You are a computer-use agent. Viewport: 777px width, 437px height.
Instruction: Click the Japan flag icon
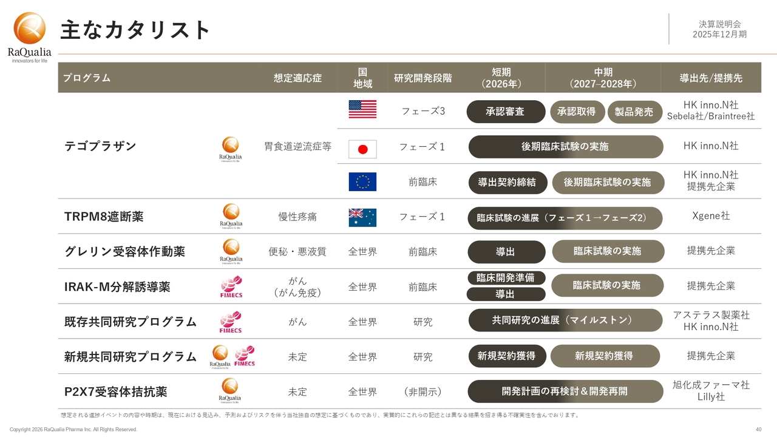pos(362,149)
